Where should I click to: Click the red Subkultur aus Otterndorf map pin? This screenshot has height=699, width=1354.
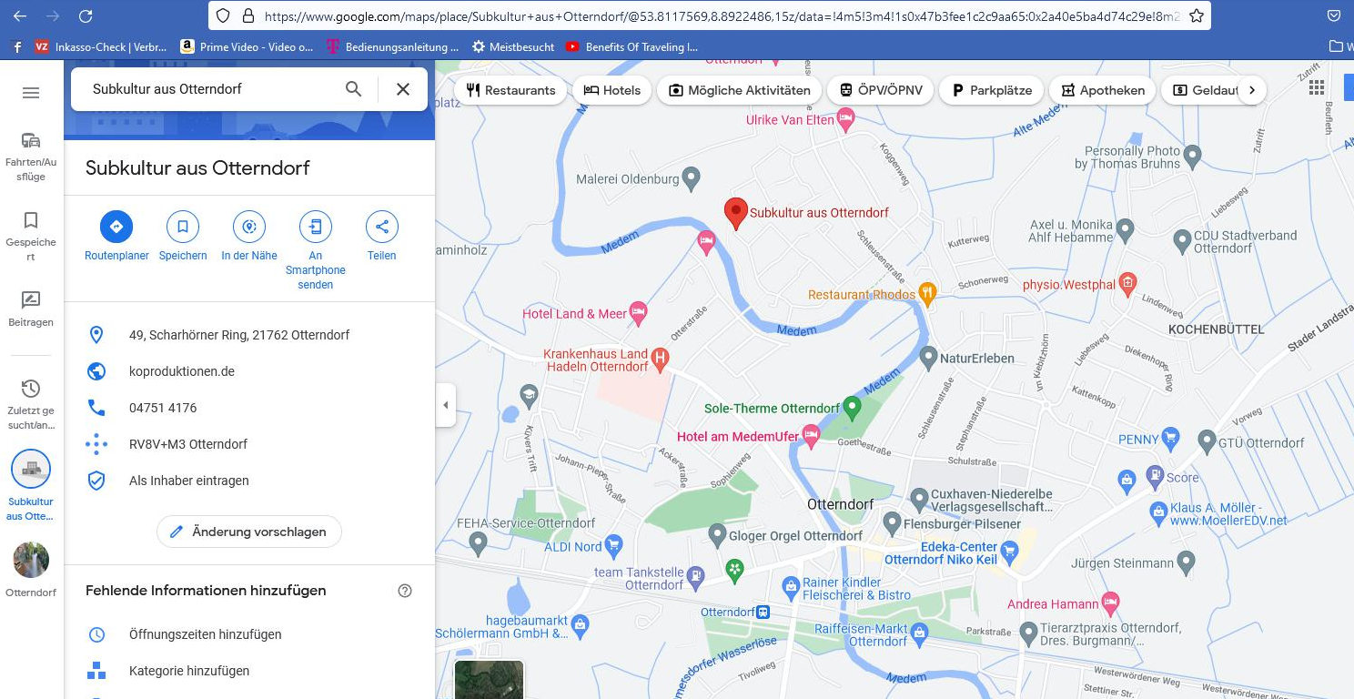pos(735,214)
